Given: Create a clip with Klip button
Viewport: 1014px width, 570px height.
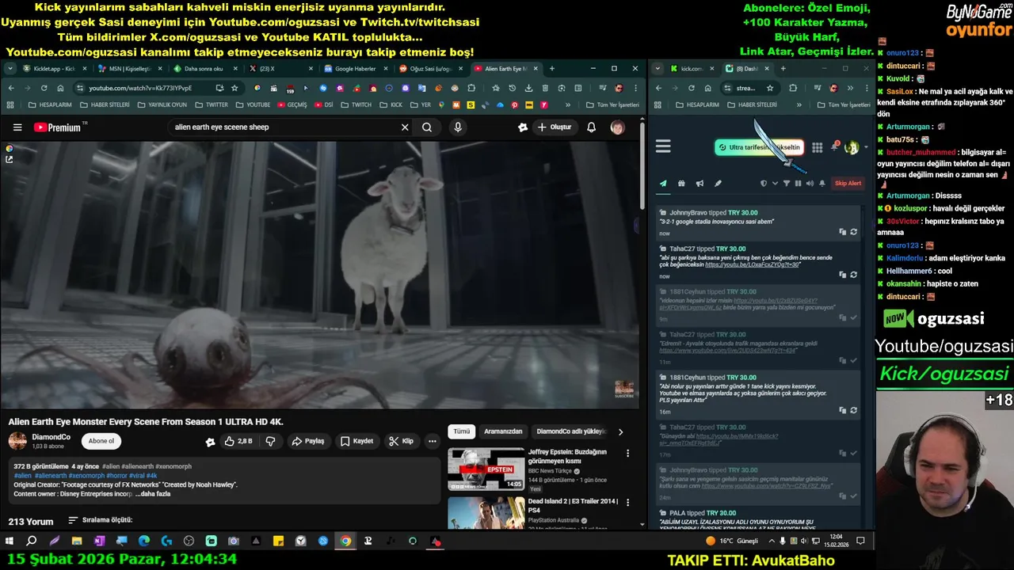Looking at the screenshot, I should point(402,441).
